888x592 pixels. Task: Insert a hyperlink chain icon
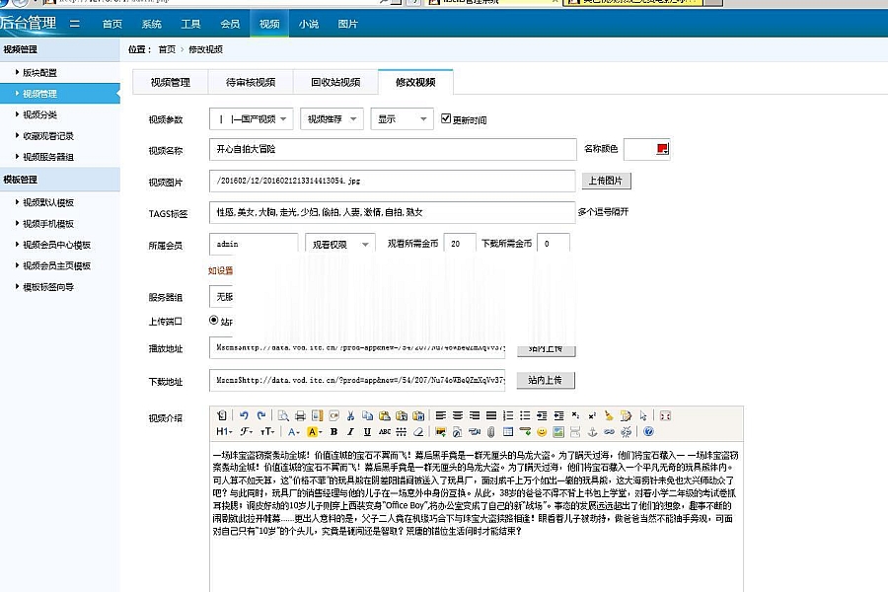pyautogui.click(x=609, y=432)
